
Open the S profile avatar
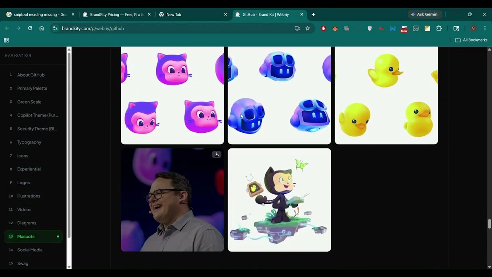click(x=474, y=28)
